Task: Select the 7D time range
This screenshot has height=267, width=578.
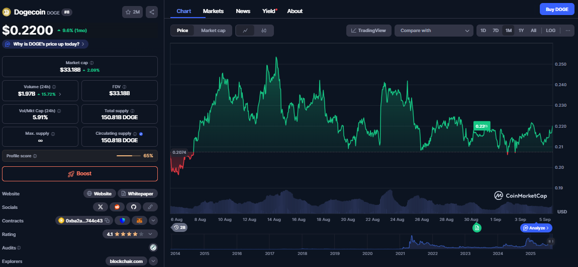Action: coord(496,31)
